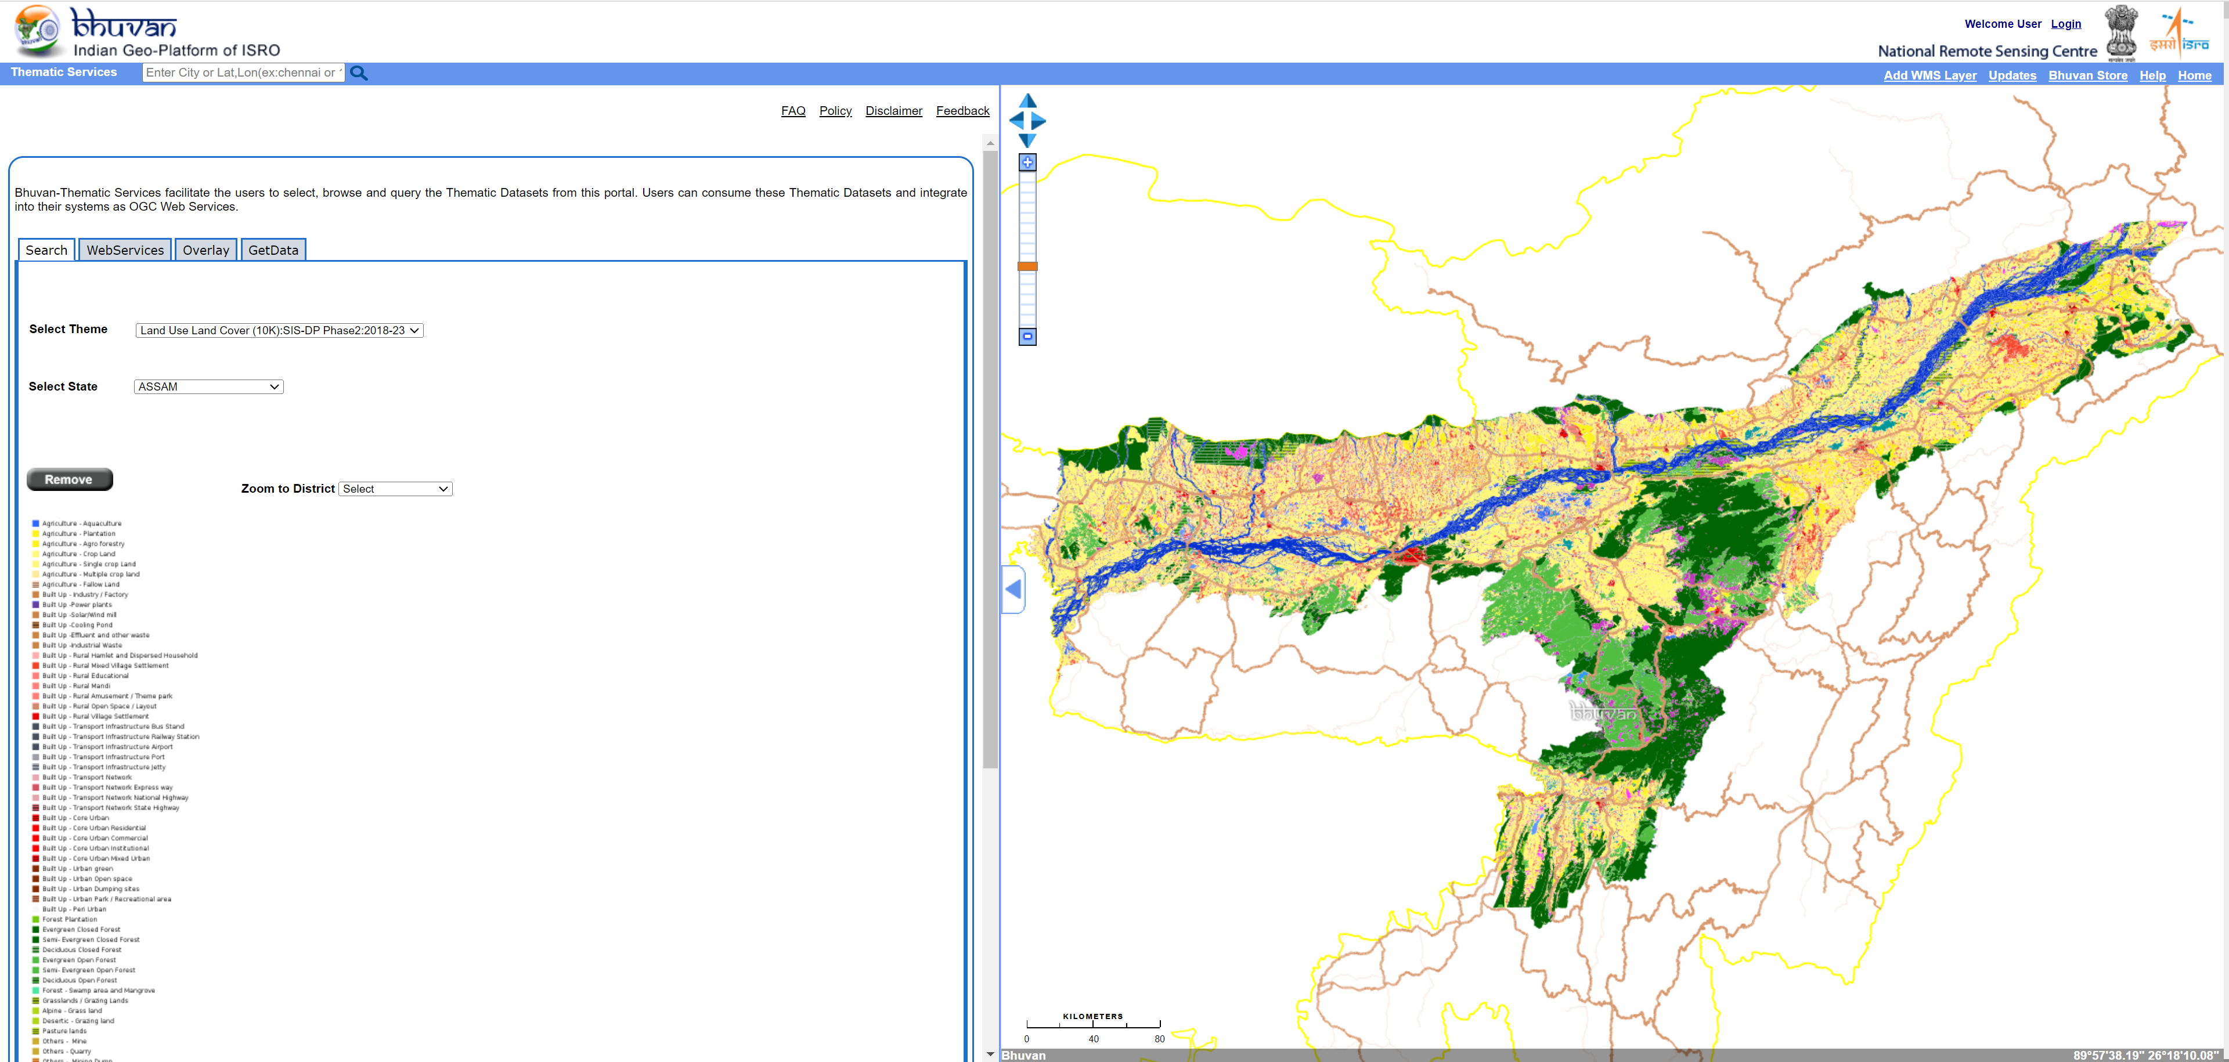The image size is (2229, 1062).
Task: Click the scrollbar up arrow
Action: tap(990, 143)
